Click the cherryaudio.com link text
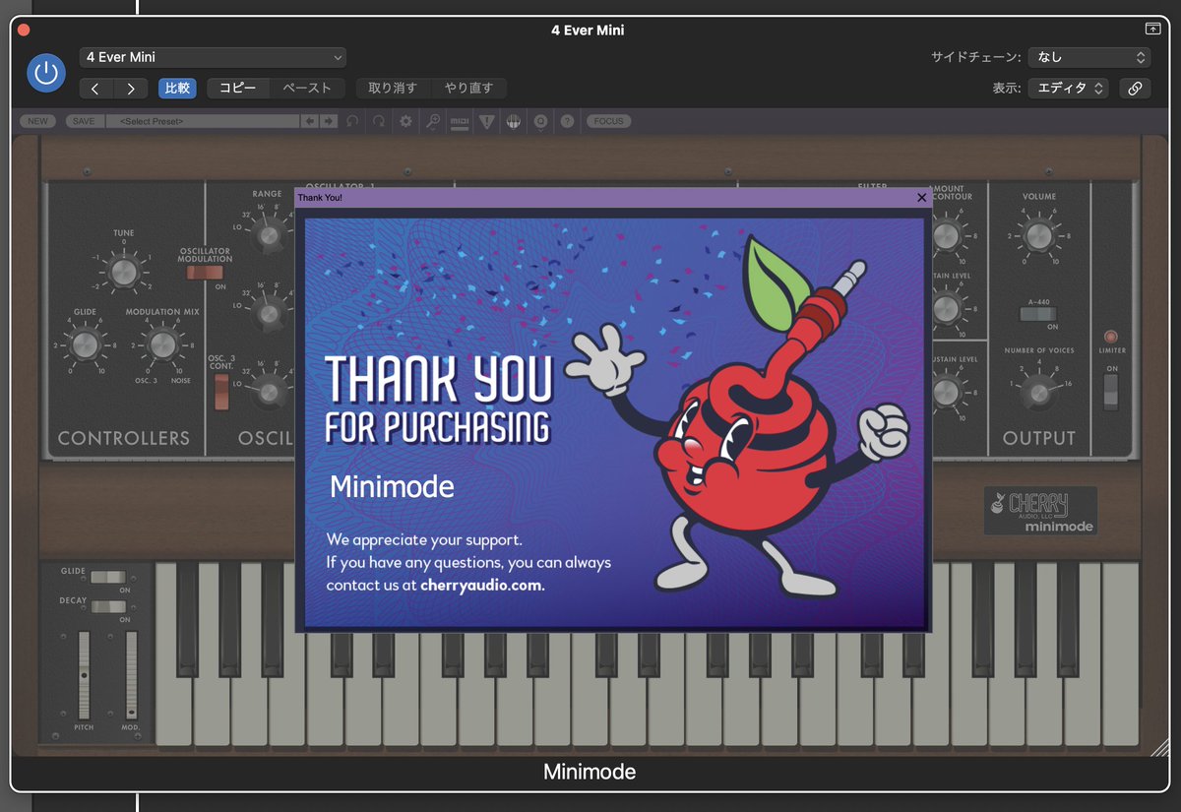The image size is (1181, 812). [x=482, y=585]
